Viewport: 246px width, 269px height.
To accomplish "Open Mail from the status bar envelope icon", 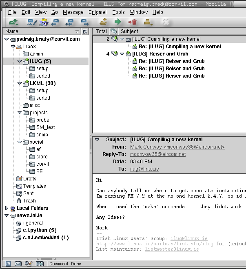I will [x=18, y=264].
